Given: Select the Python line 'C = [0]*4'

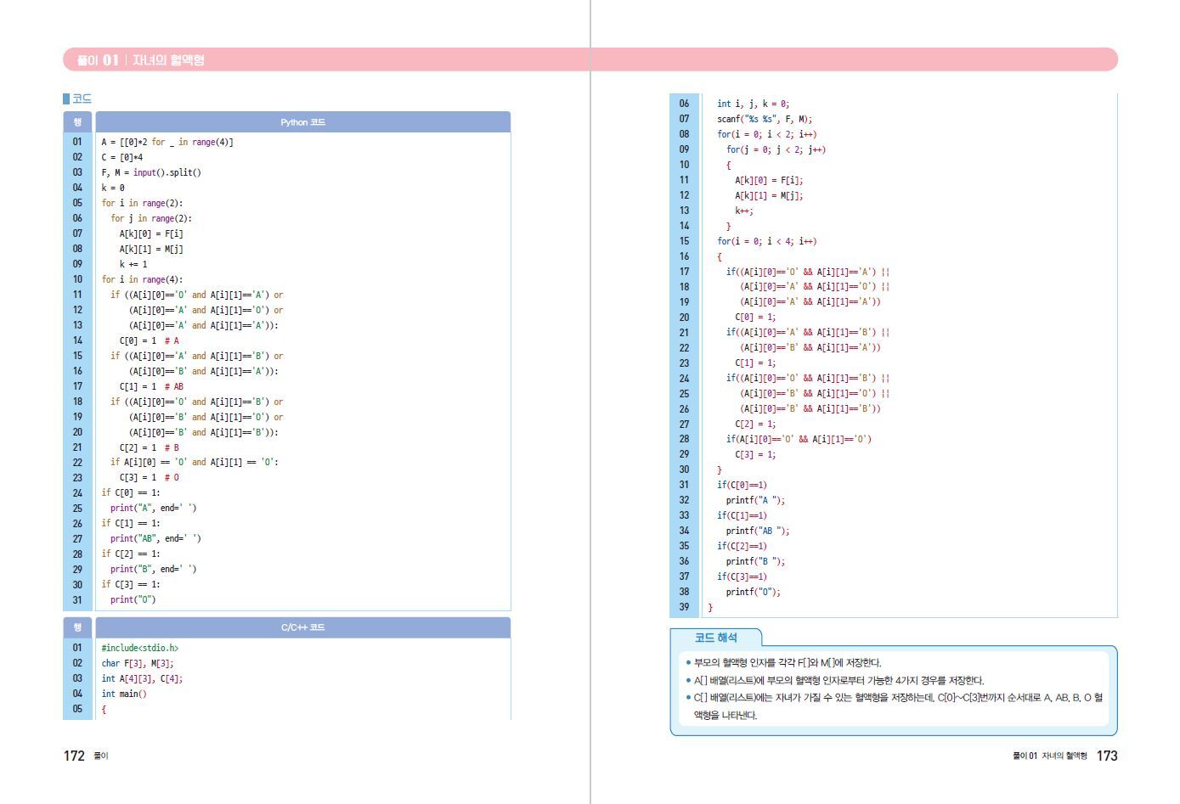Looking at the screenshot, I should coord(122,157).
